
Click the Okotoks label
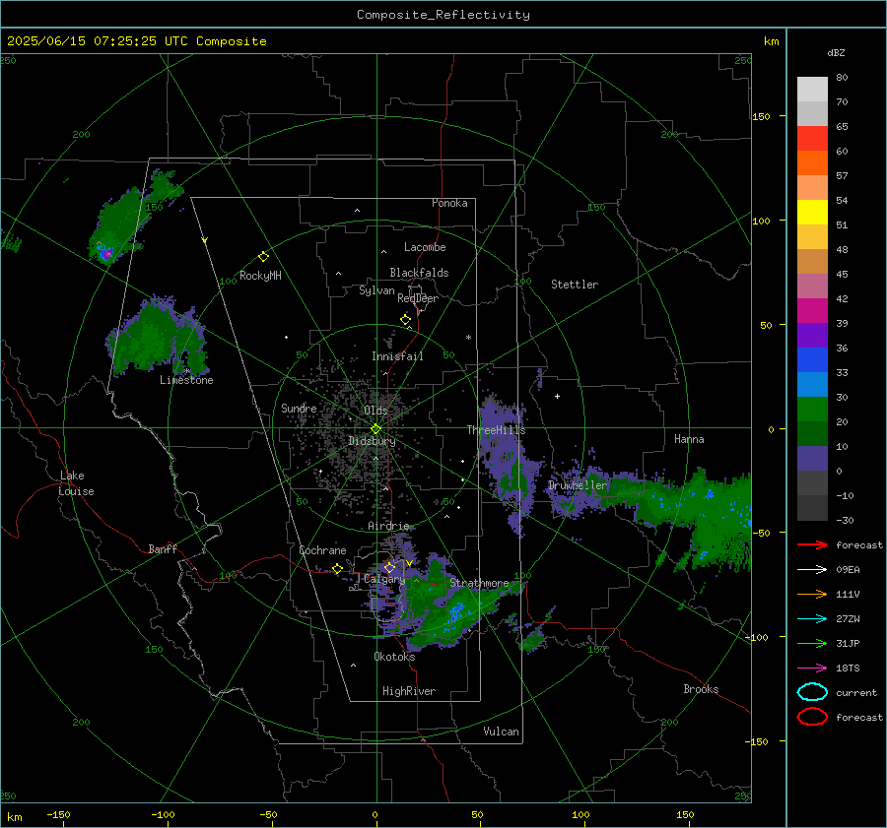pos(394,657)
